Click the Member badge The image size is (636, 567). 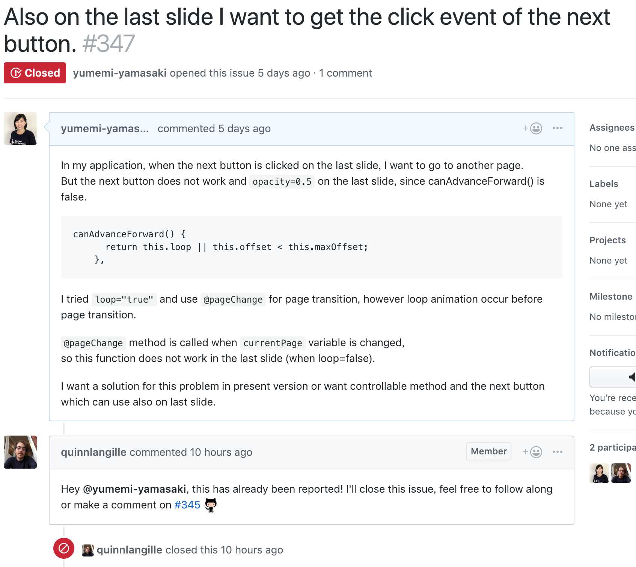[488, 451]
